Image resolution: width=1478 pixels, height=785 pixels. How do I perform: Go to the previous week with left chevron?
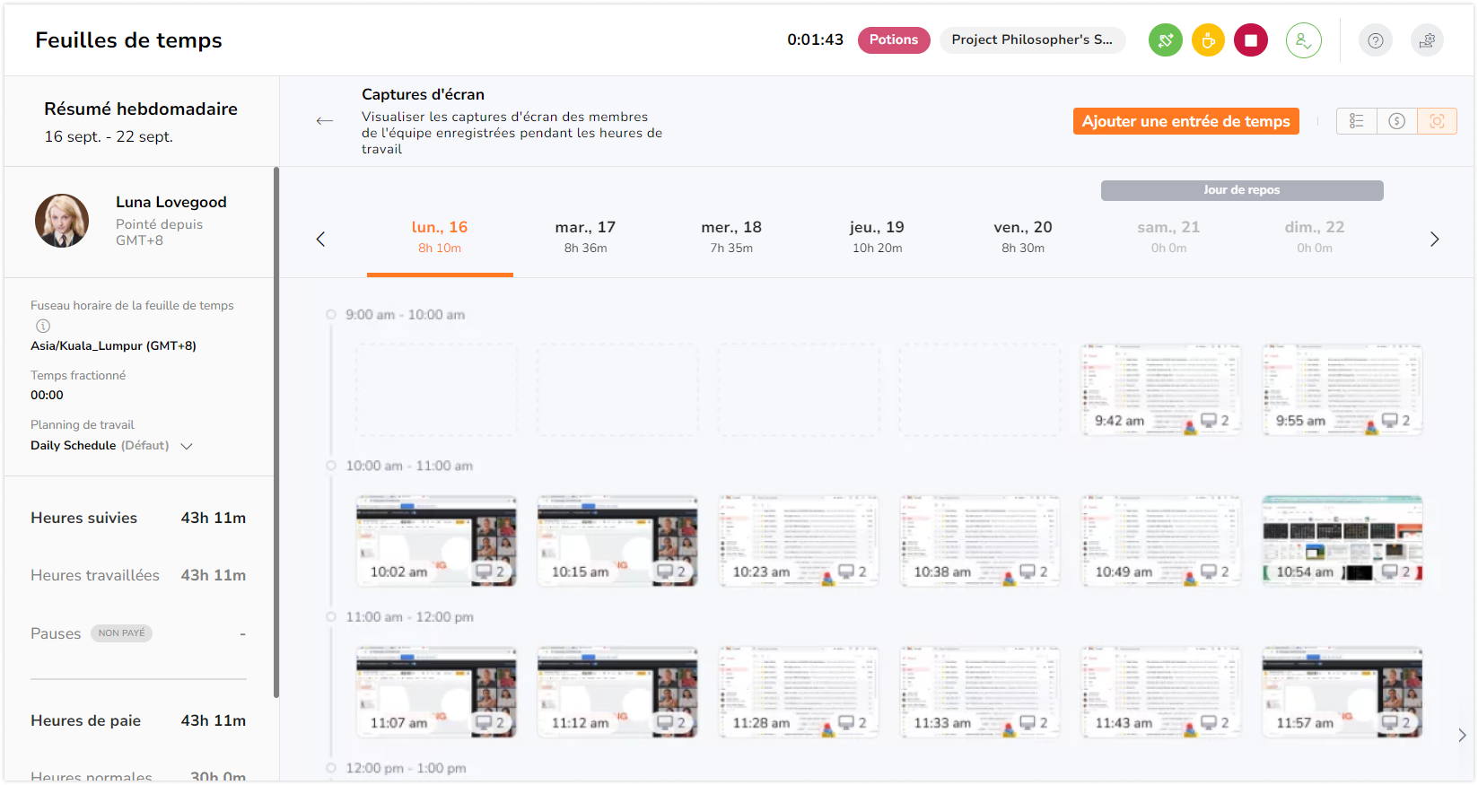click(x=320, y=239)
